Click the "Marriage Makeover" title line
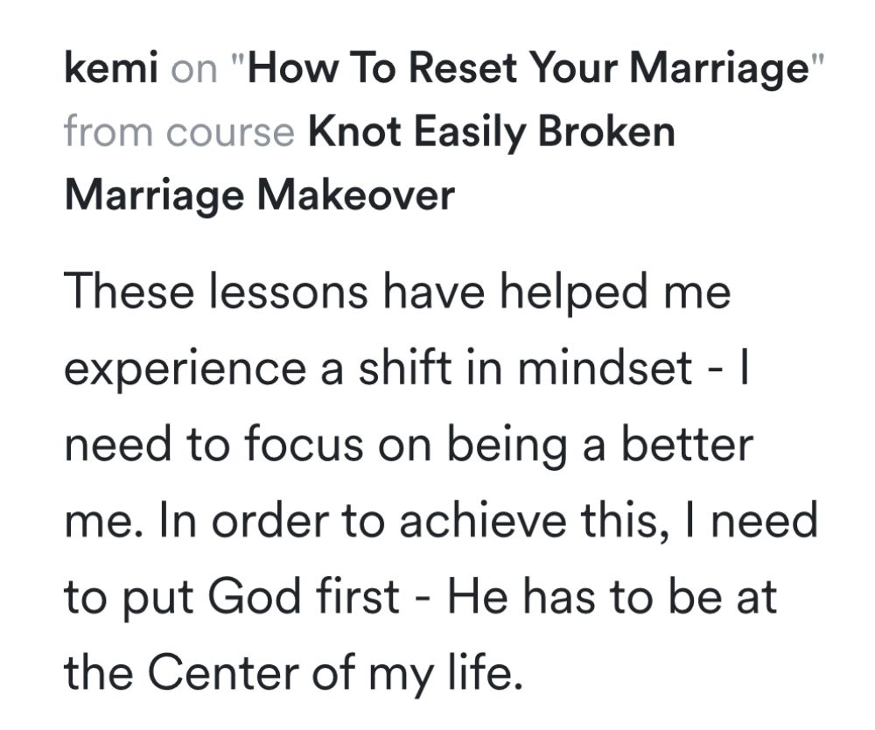Screen dimensions: 875x730 tap(260, 195)
